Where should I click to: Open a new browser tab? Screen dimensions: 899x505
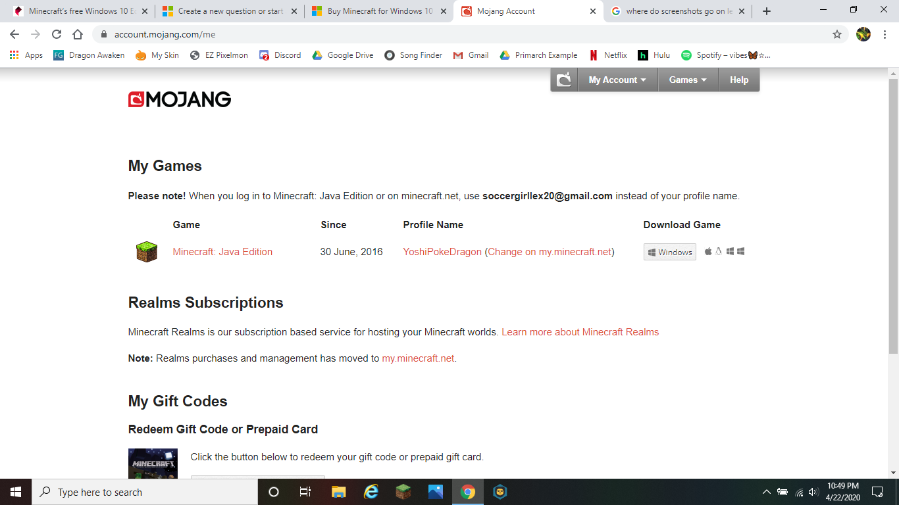coord(767,11)
